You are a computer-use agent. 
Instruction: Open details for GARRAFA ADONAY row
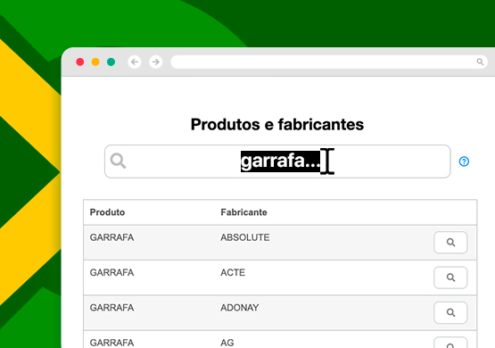pos(450,312)
